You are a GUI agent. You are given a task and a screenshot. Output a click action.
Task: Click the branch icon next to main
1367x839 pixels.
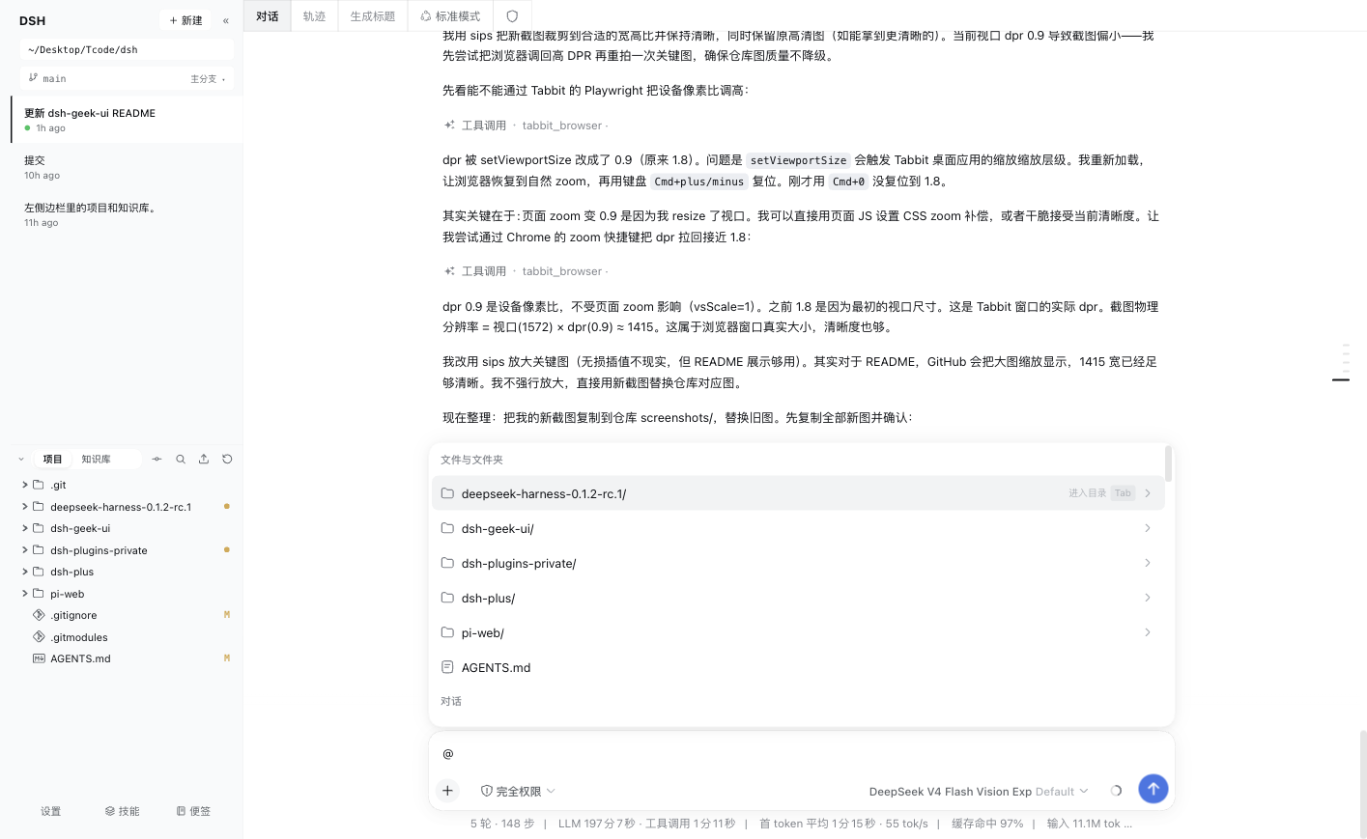point(33,78)
